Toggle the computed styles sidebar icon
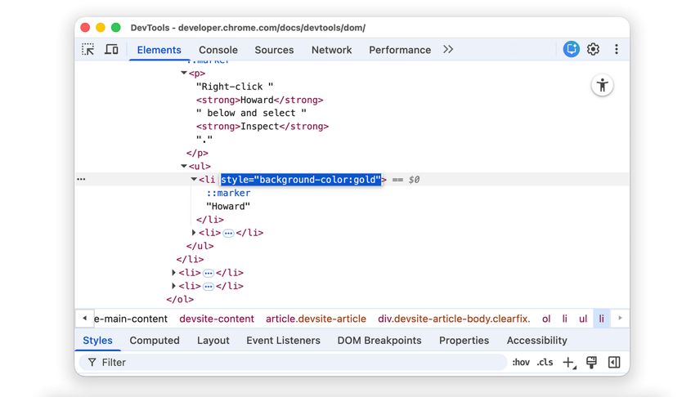This screenshot has width=700, height=397. (614, 362)
